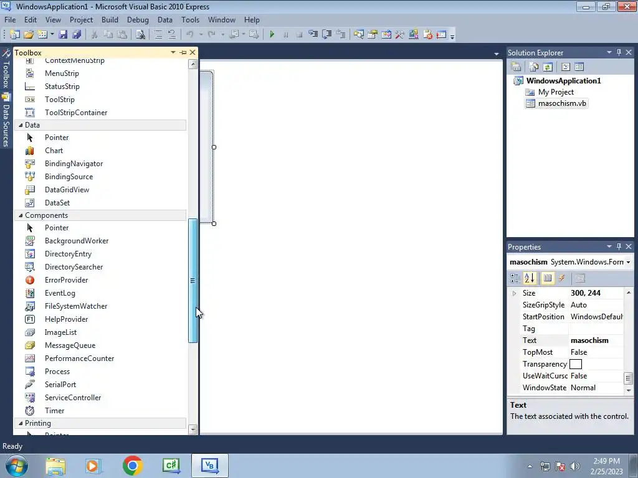
Task: Close the Toolbox panel
Action: (193, 52)
